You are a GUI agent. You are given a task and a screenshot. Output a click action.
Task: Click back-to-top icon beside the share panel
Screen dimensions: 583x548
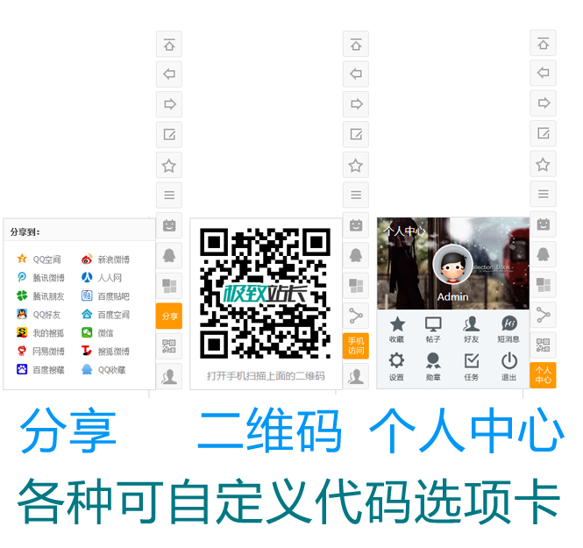pos(169,44)
